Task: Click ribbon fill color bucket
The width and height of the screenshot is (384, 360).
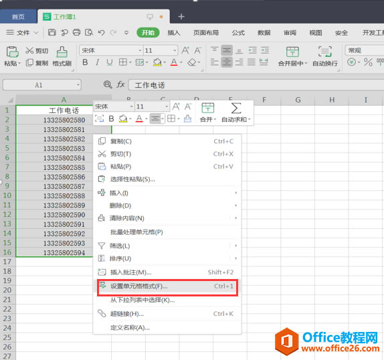Action: pyautogui.click(x=157, y=62)
